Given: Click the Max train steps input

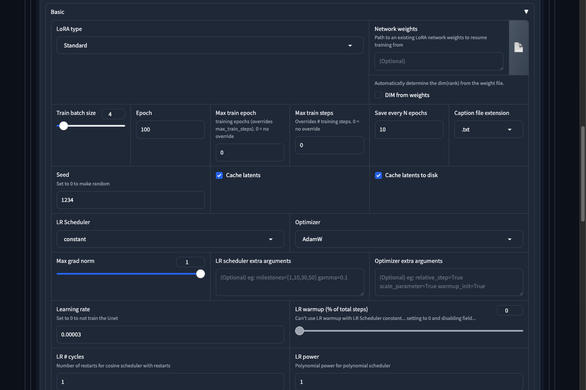Looking at the screenshot, I should pos(329,145).
